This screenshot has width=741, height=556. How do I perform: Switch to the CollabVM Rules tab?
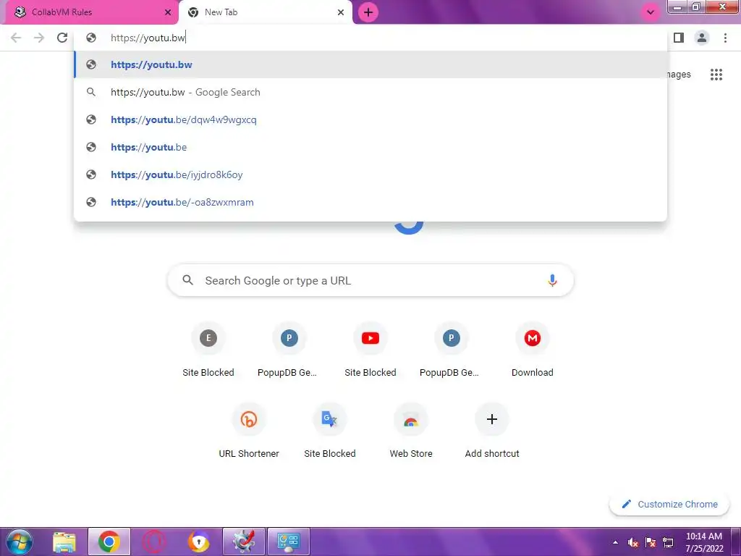tap(89, 12)
